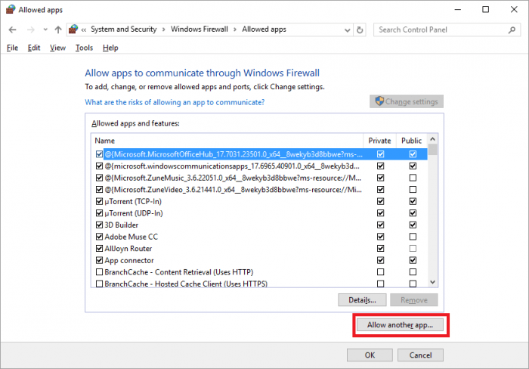This screenshot has width=529, height=369.
Task: Enable Public for Adobe Muse CC
Action: point(413,237)
